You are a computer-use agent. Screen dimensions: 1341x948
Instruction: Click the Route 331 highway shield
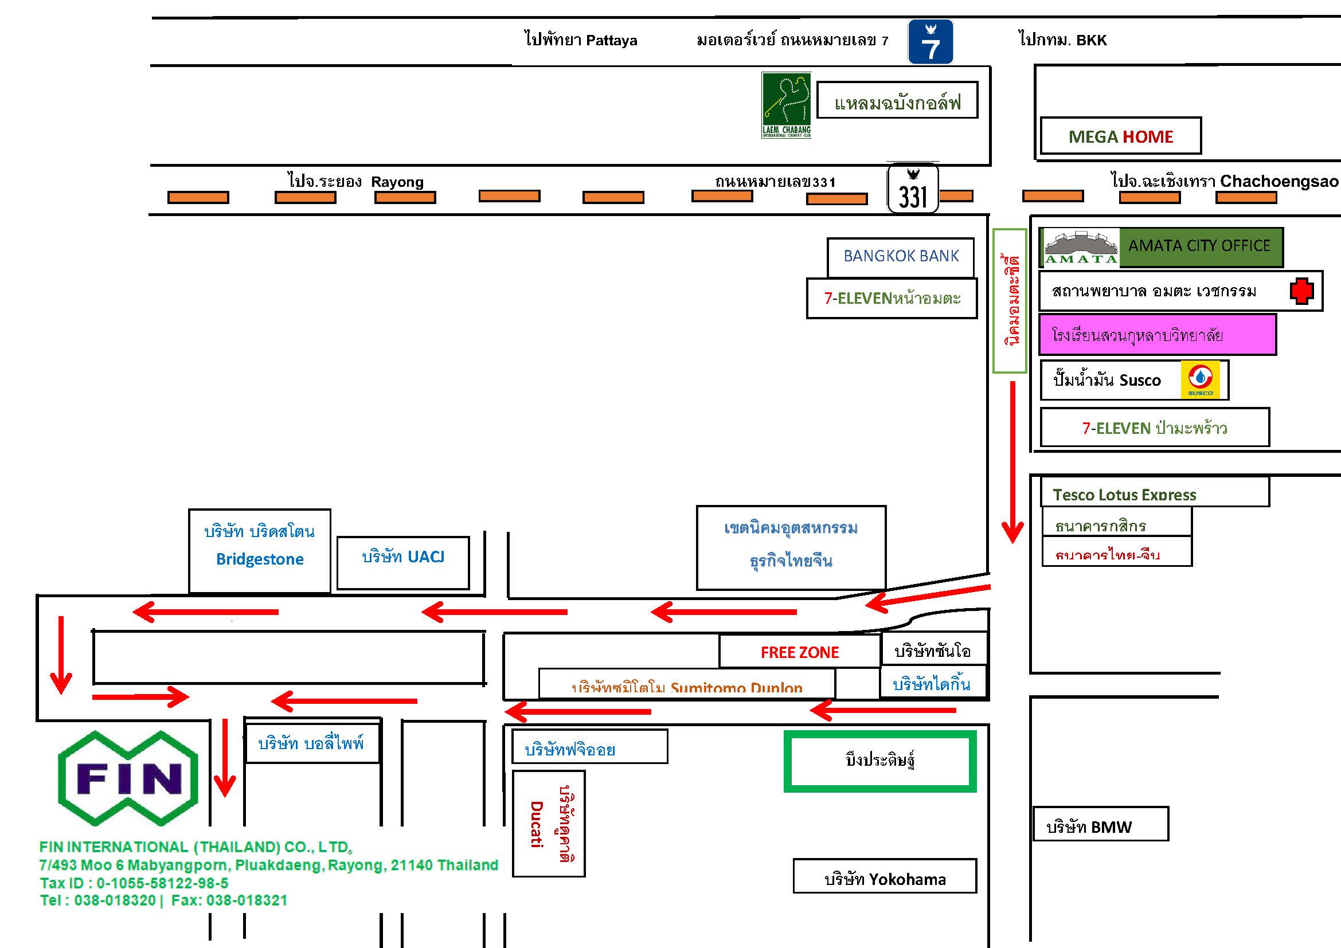tap(913, 188)
